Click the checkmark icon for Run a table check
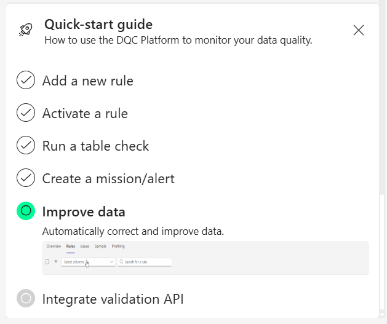The image size is (387, 324). pos(26,146)
